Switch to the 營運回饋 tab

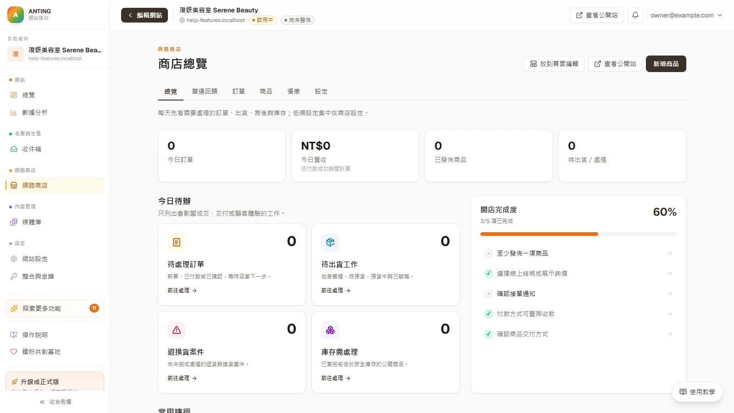pos(205,91)
